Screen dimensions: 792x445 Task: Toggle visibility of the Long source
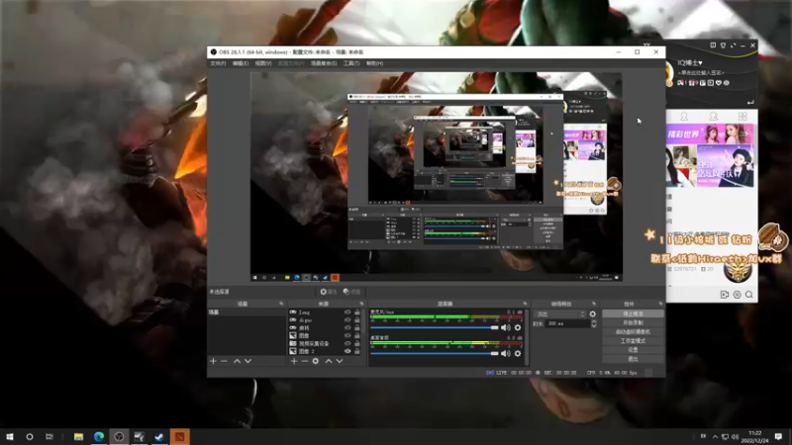click(347, 312)
